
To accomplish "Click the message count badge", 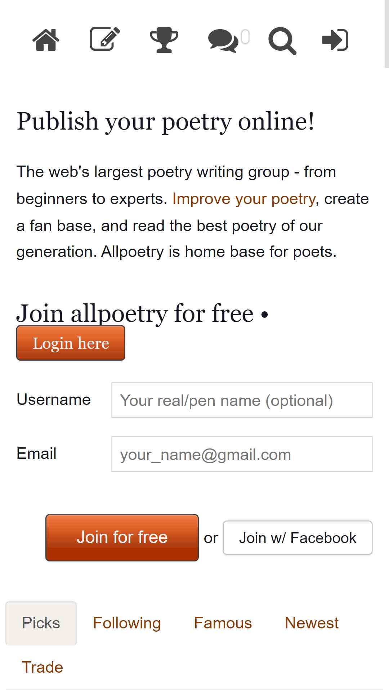I will (245, 37).
